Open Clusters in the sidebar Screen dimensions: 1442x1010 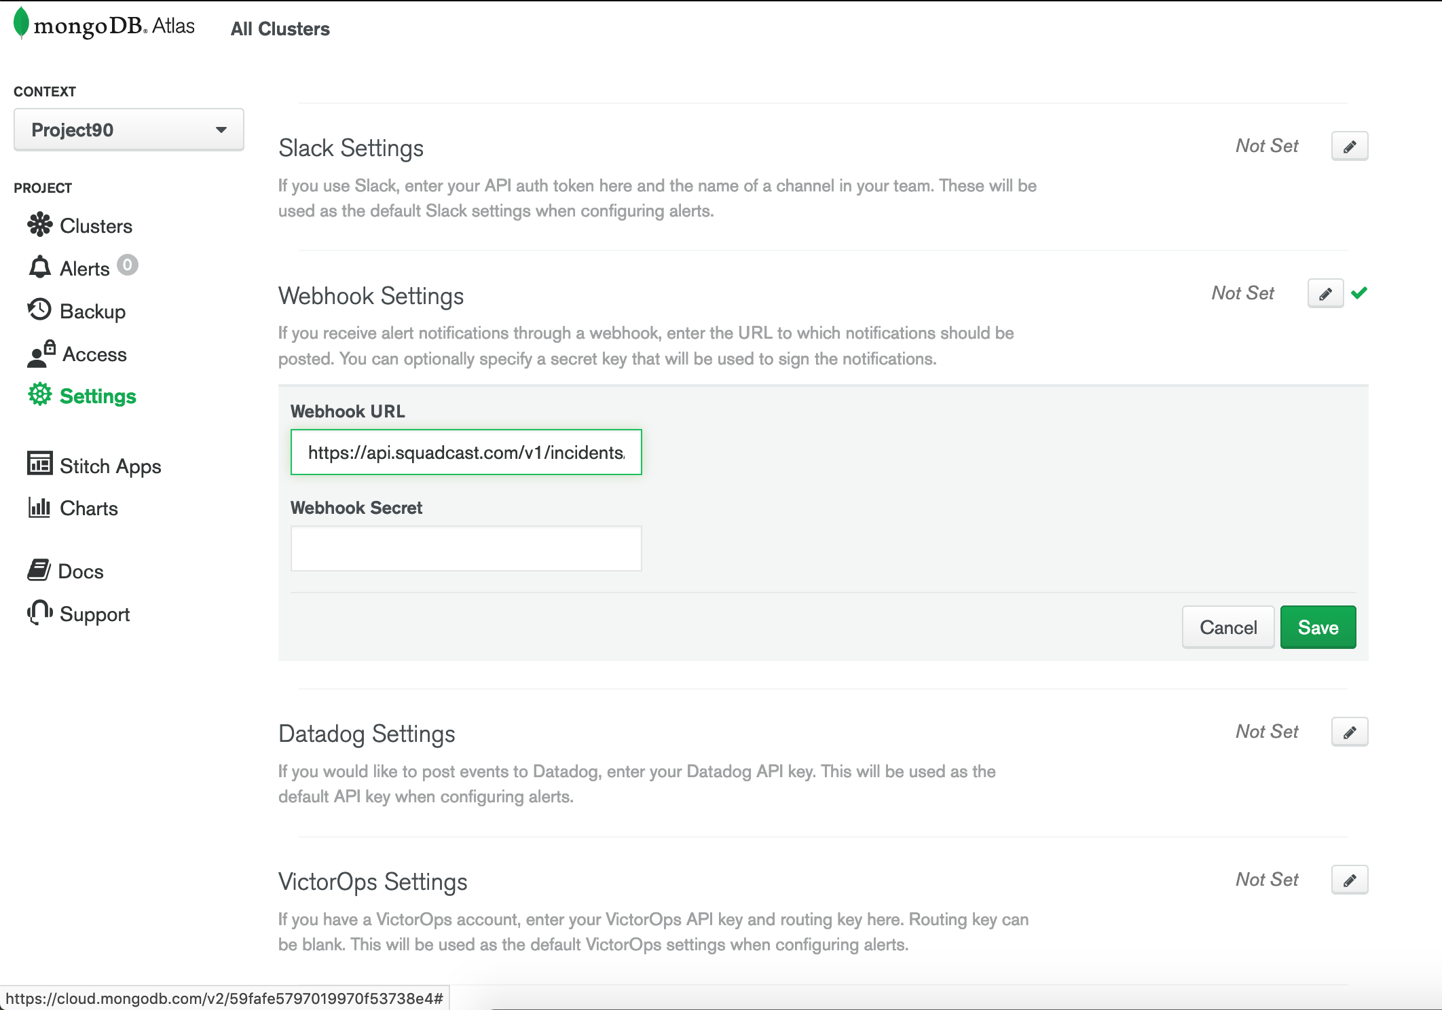[96, 226]
